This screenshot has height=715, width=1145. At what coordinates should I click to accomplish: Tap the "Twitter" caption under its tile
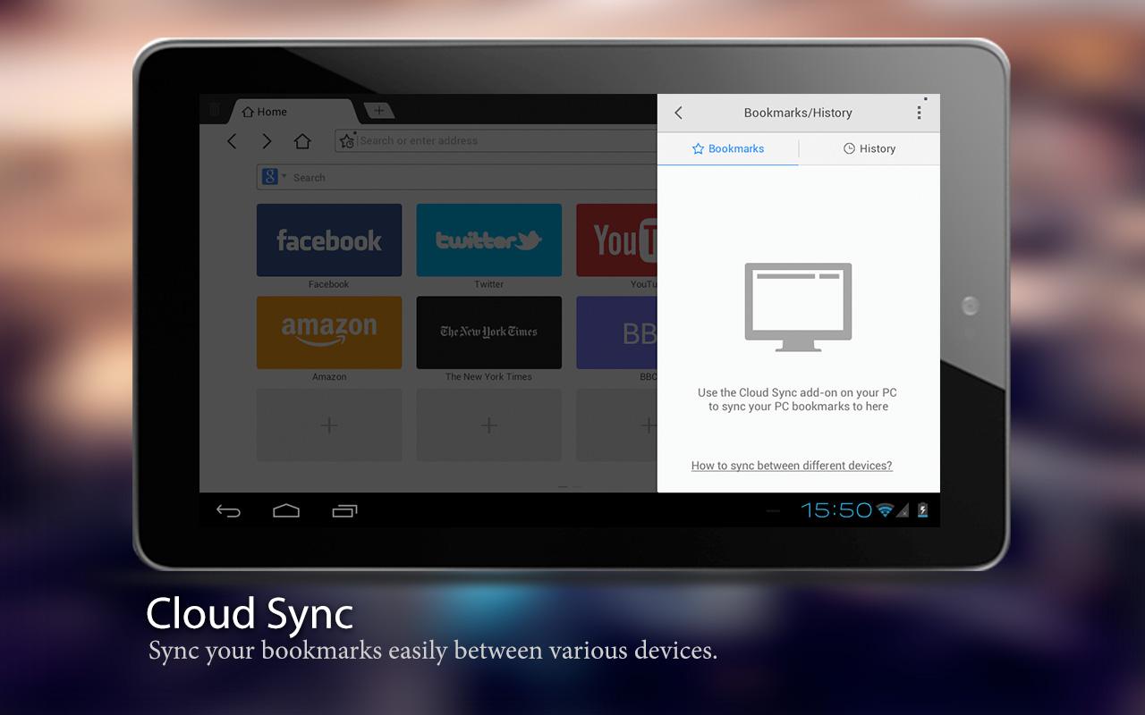(x=489, y=284)
